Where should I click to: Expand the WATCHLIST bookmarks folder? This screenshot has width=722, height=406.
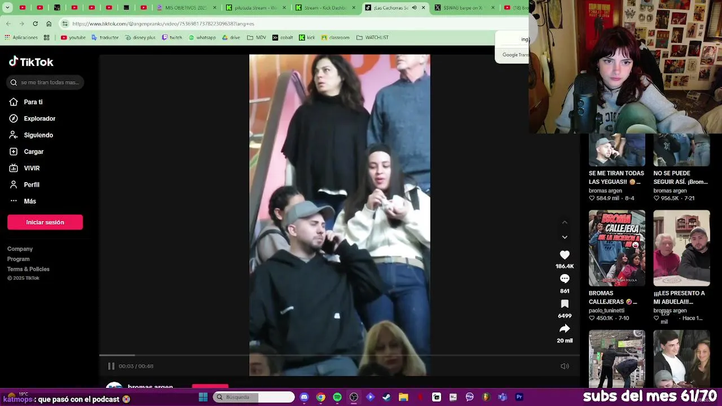(x=372, y=38)
